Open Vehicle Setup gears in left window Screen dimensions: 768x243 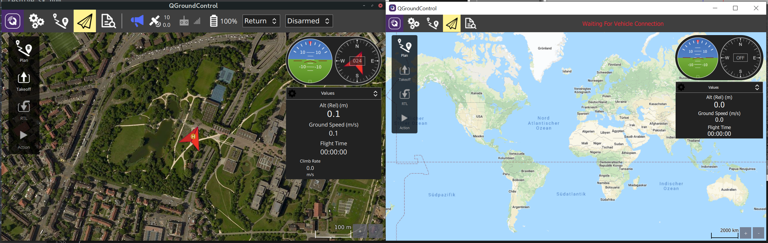36,21
